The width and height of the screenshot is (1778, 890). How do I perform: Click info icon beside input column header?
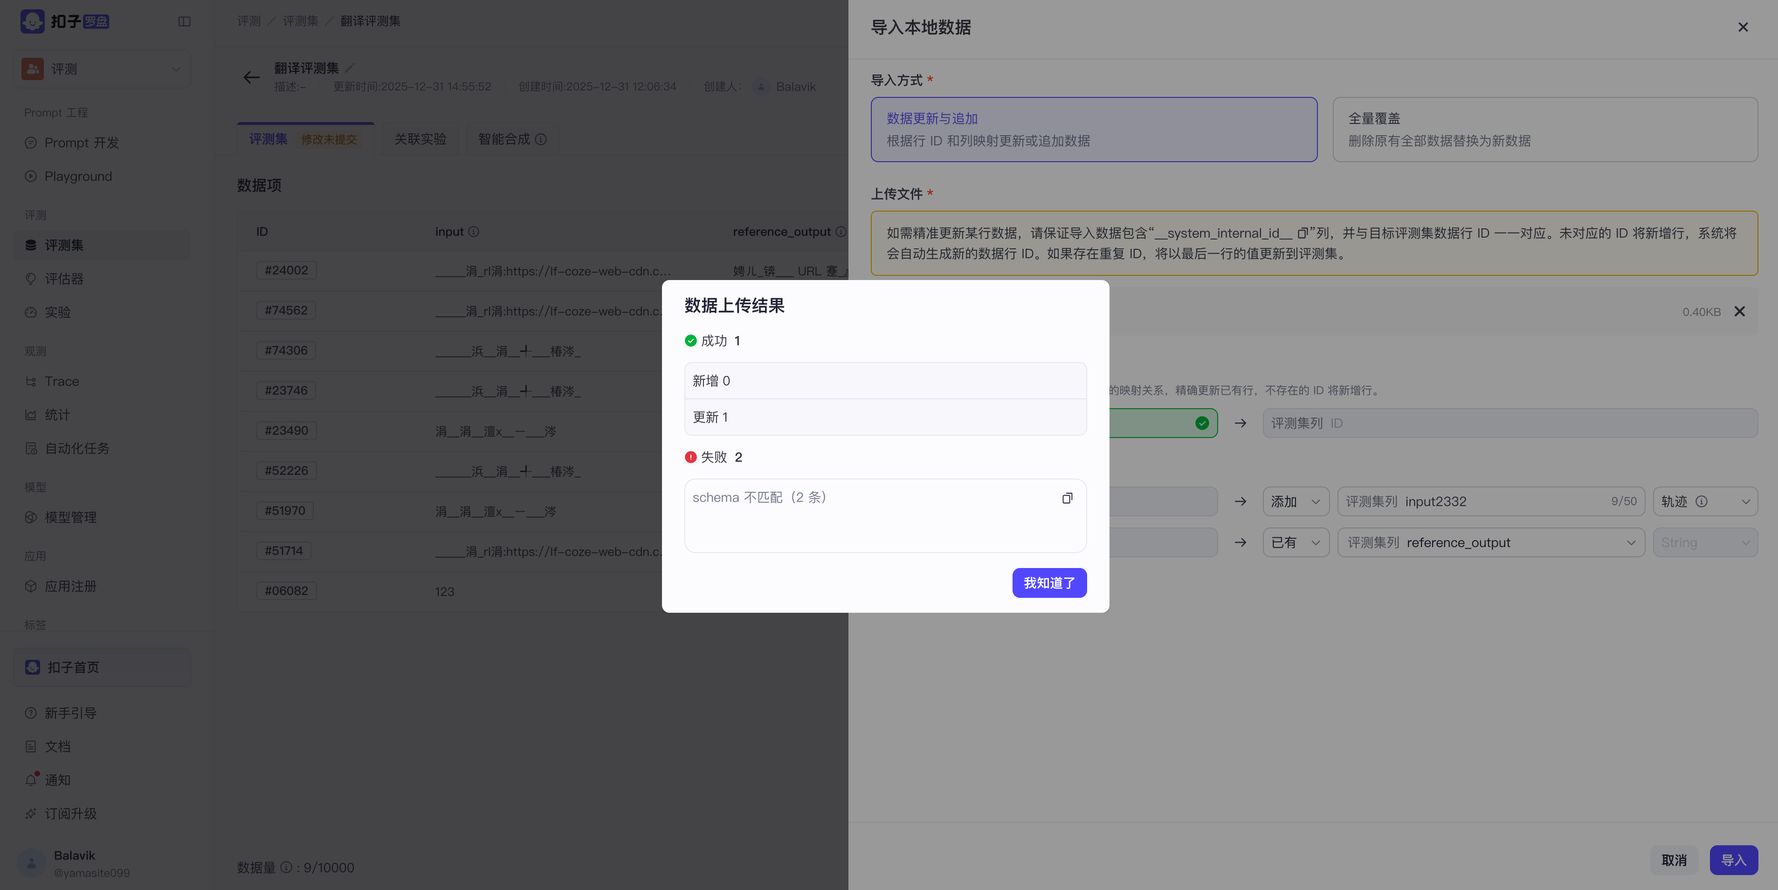tap(474, 232)
